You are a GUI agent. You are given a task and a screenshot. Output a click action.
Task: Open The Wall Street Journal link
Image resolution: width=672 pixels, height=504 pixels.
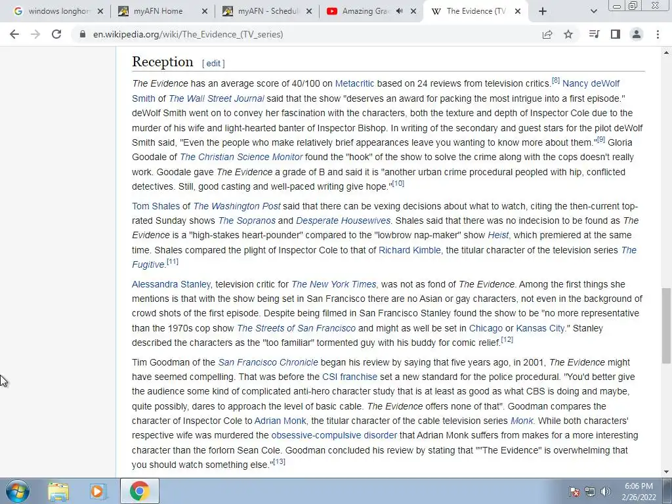pyautogui.click(x=217, y=98)
